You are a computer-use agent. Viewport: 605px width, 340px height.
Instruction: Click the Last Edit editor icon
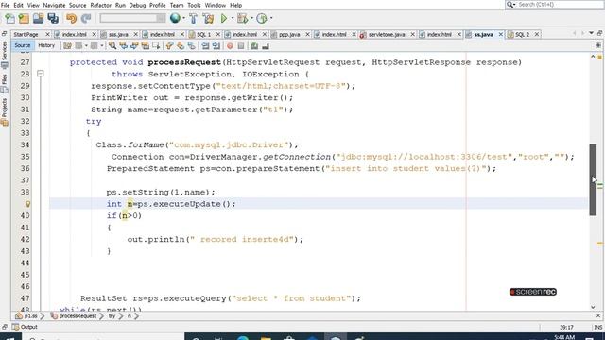coord(67,46)
